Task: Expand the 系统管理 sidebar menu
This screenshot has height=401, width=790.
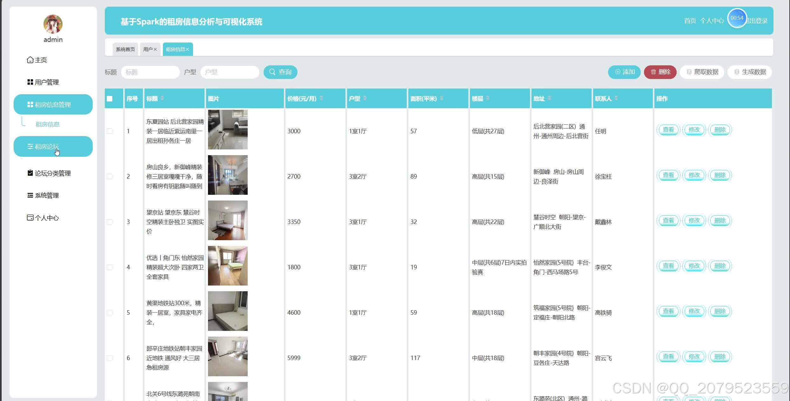Action: [x=53, y=195]
